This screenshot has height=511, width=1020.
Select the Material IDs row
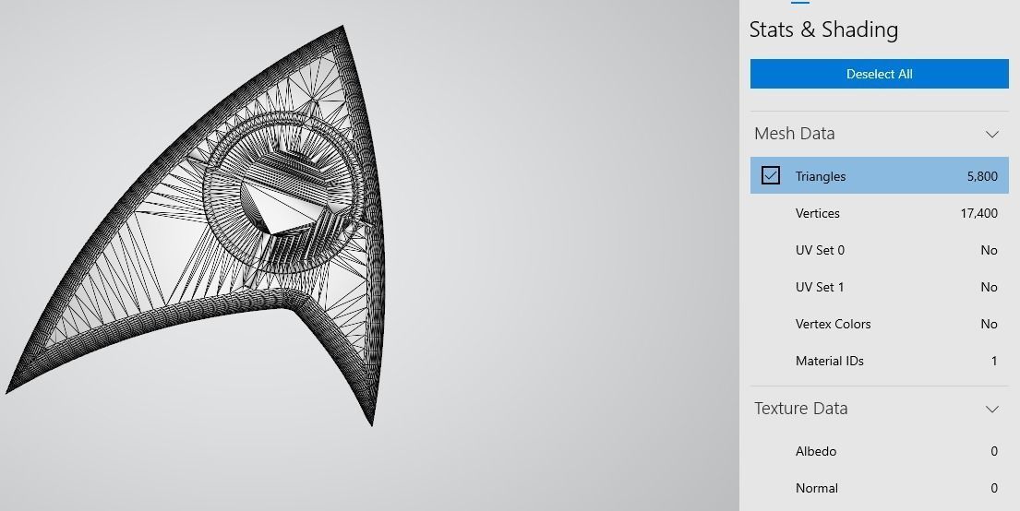879,361
